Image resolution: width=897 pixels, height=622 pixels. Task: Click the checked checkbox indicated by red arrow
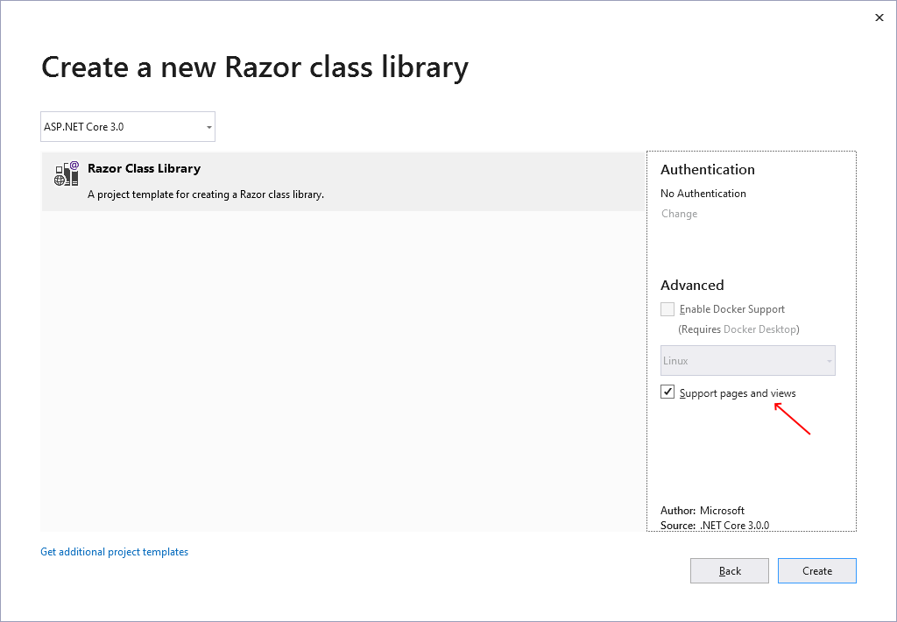pos(667,392)
